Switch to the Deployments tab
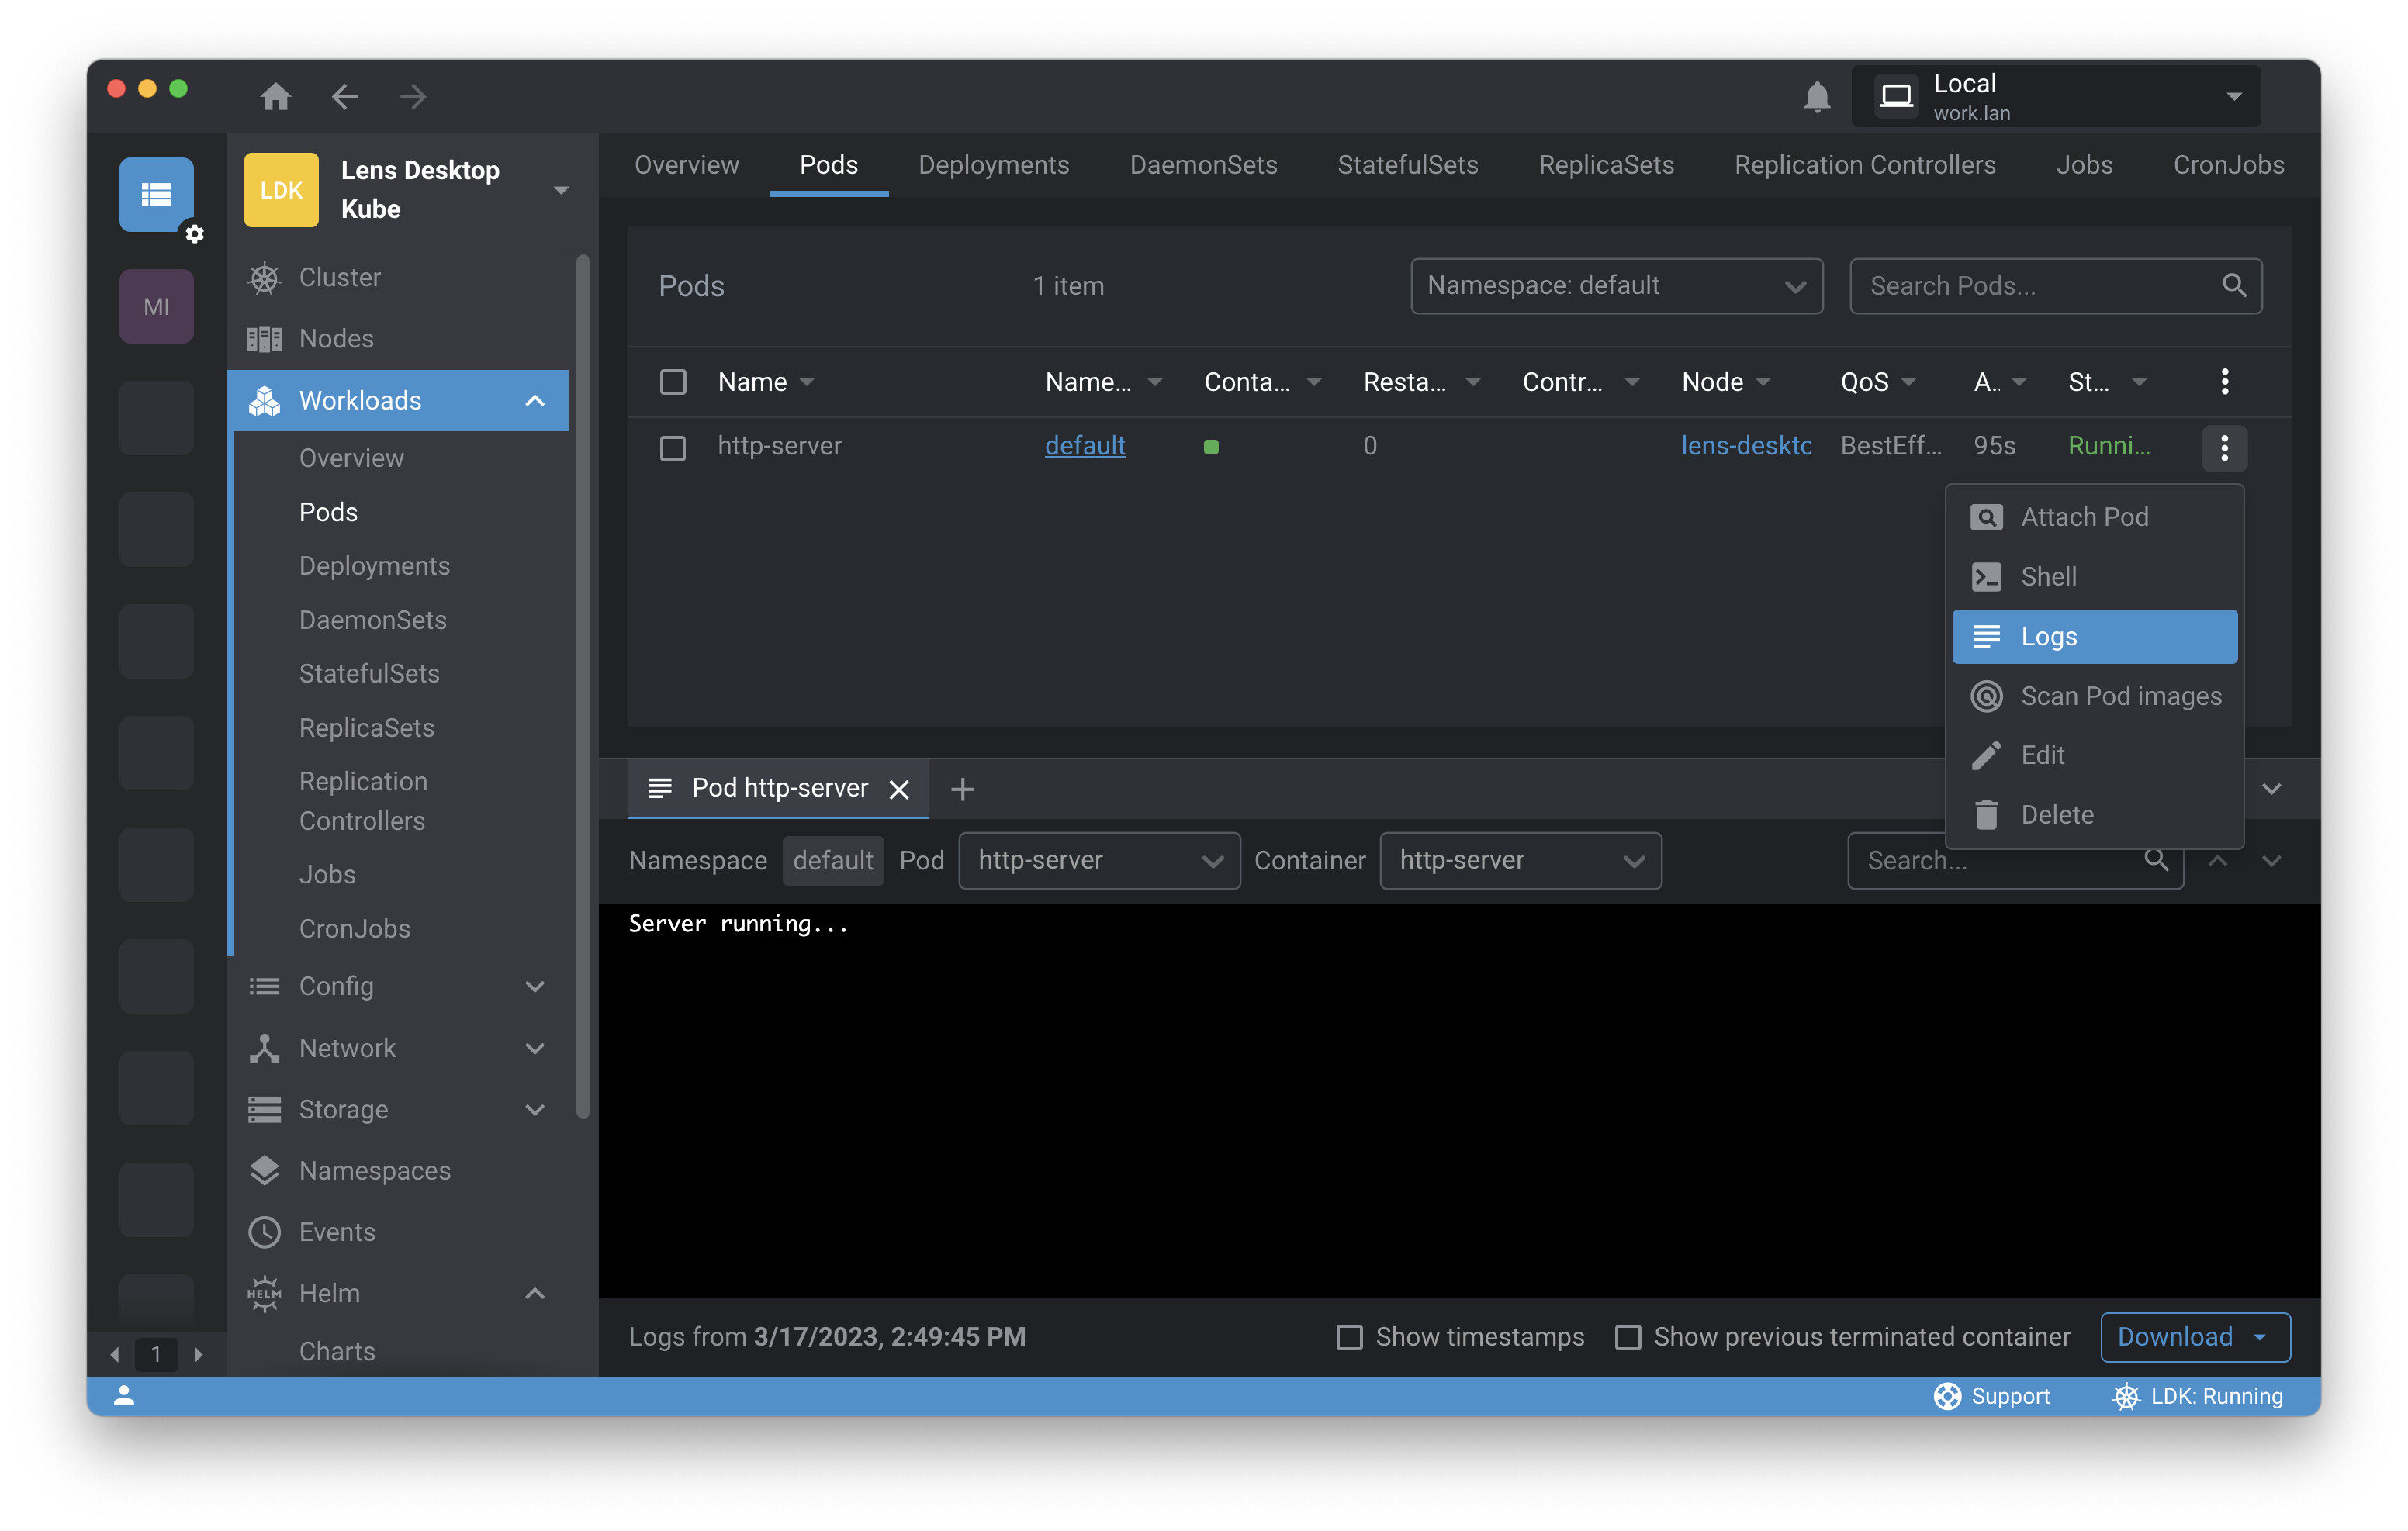 pos(993,165)
